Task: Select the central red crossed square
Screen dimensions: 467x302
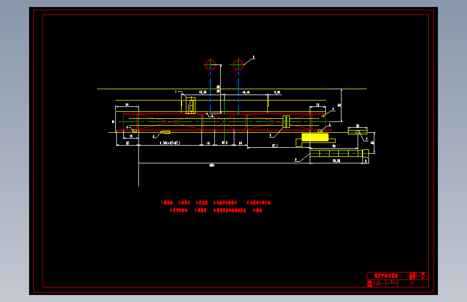Action: [x=224, y=122]
